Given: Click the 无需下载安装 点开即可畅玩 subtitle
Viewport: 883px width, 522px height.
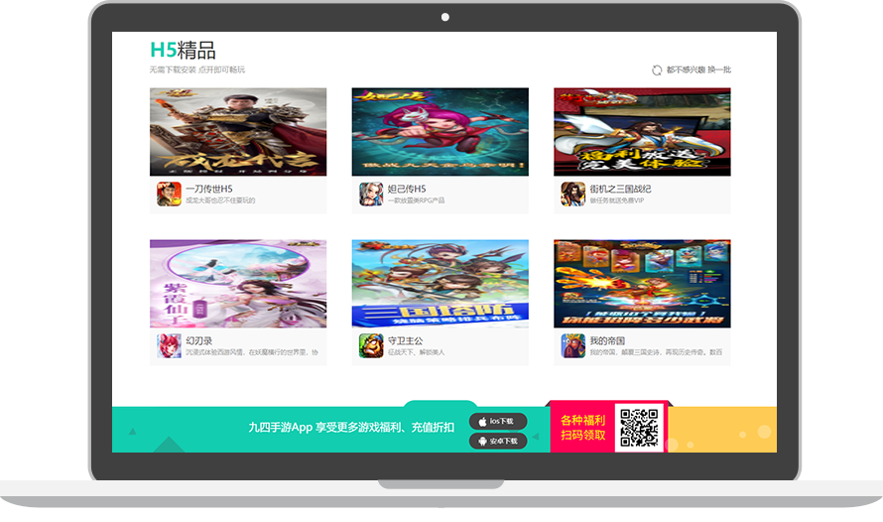Looking at the screenshot, I should (197, 69).
